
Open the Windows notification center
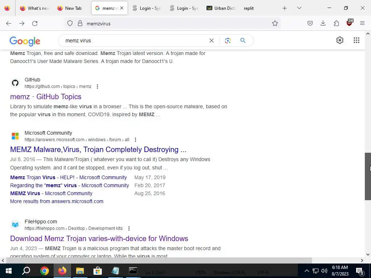click(359, 271)
